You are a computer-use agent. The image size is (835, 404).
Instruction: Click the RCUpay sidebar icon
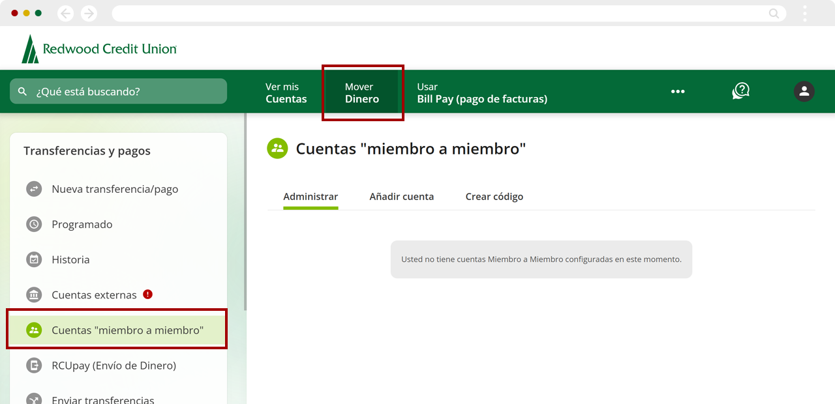click(x=34, y=366)
